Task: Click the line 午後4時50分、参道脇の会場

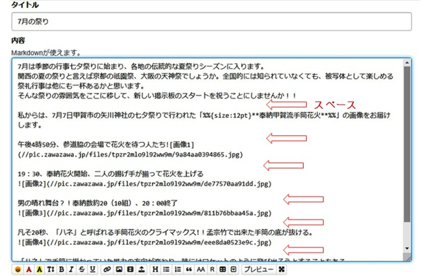Action: (x=106, y=144)
